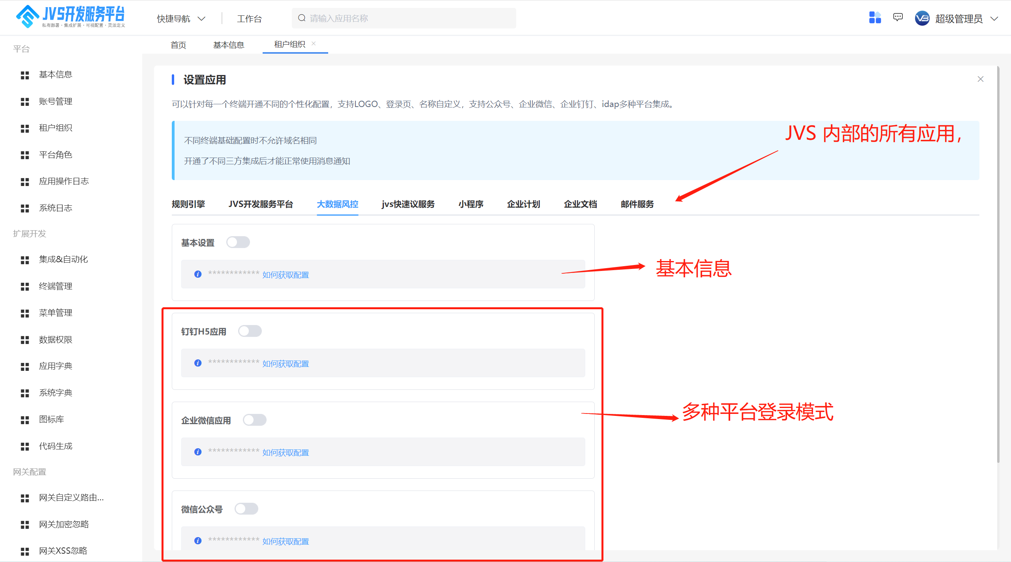
Task: Open 如何获取配置 link under 微信公众号
Action: tap(286, 541)
